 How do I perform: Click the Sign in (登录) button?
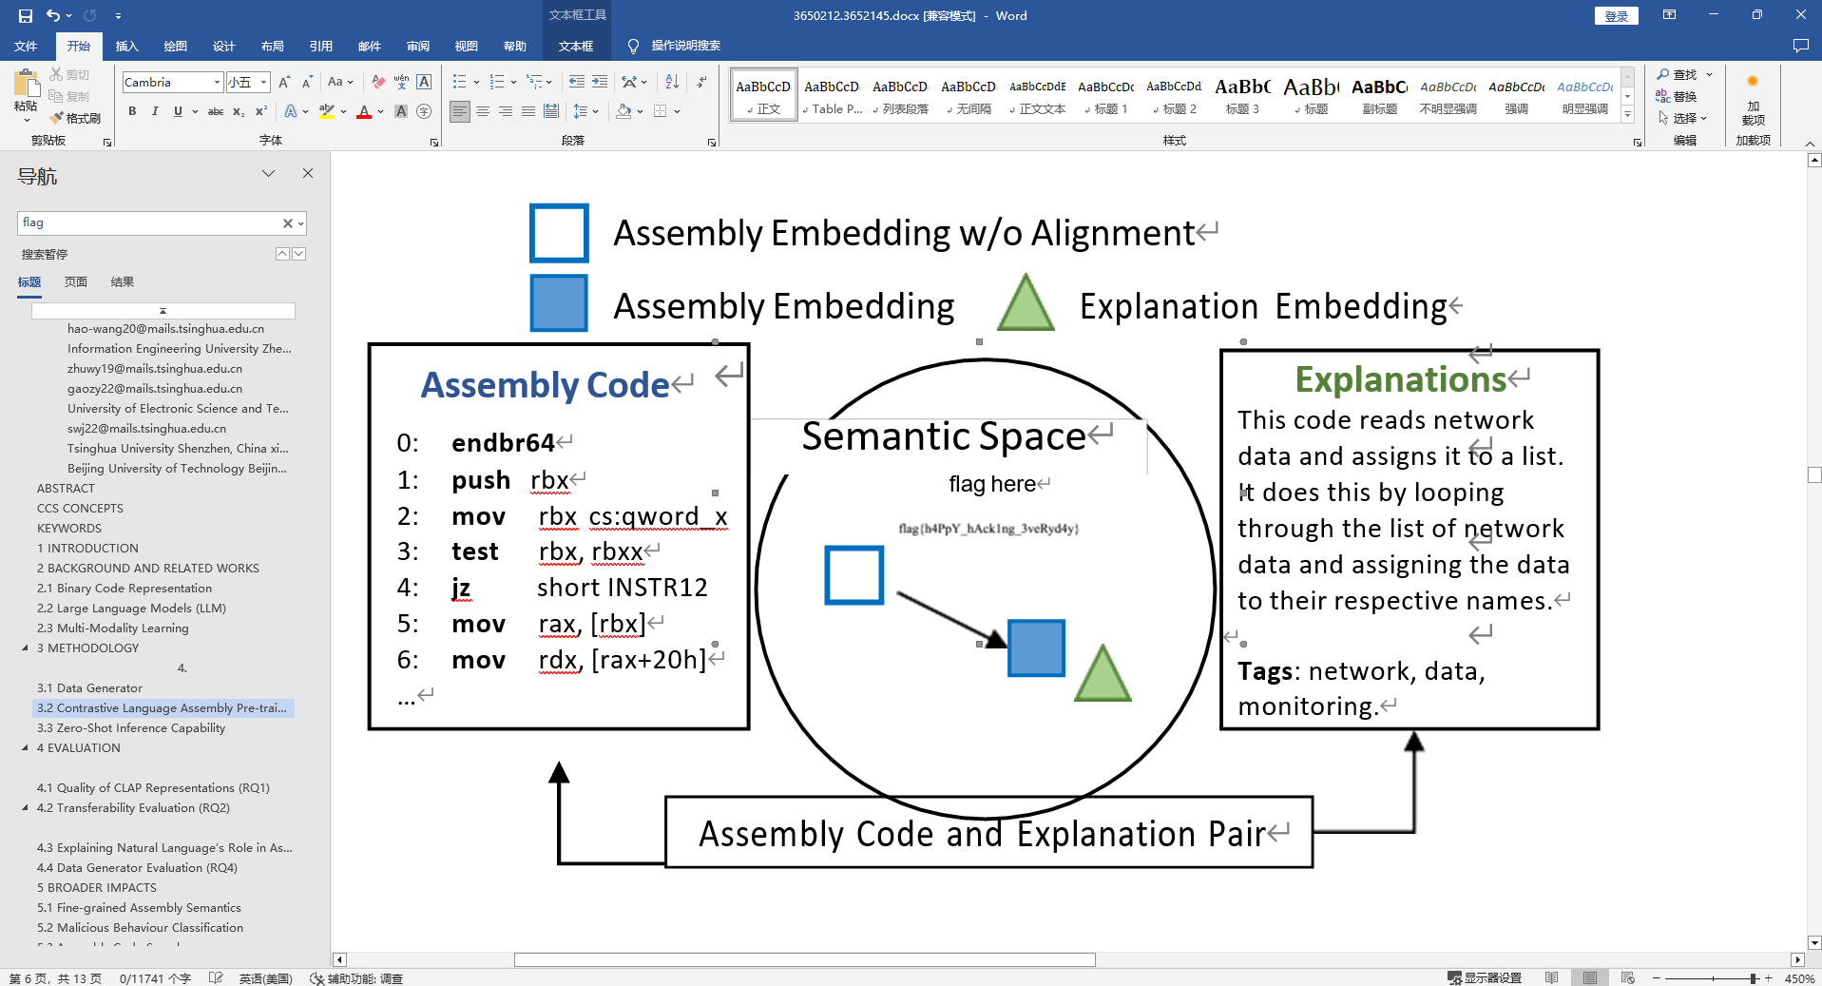pos(1616,15)
